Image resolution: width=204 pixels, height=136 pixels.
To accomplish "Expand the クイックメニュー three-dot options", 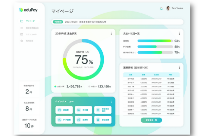I will (111, 101).
